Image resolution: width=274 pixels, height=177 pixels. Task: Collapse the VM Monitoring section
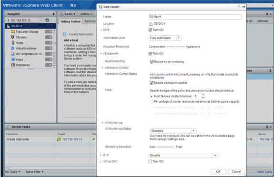pos(102,123)
